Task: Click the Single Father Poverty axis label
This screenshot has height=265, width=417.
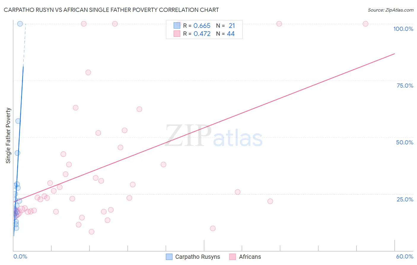Action: click(8, 135)
